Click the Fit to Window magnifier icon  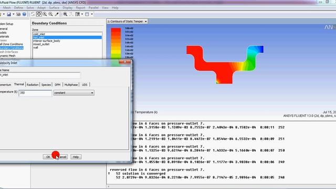65,14
